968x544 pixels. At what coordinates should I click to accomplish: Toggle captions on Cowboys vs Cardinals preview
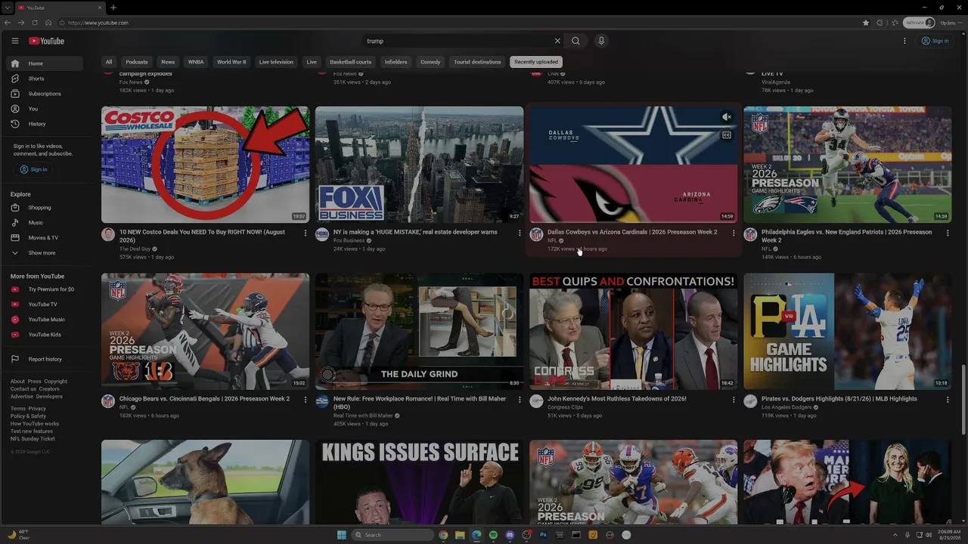[727, 135]
